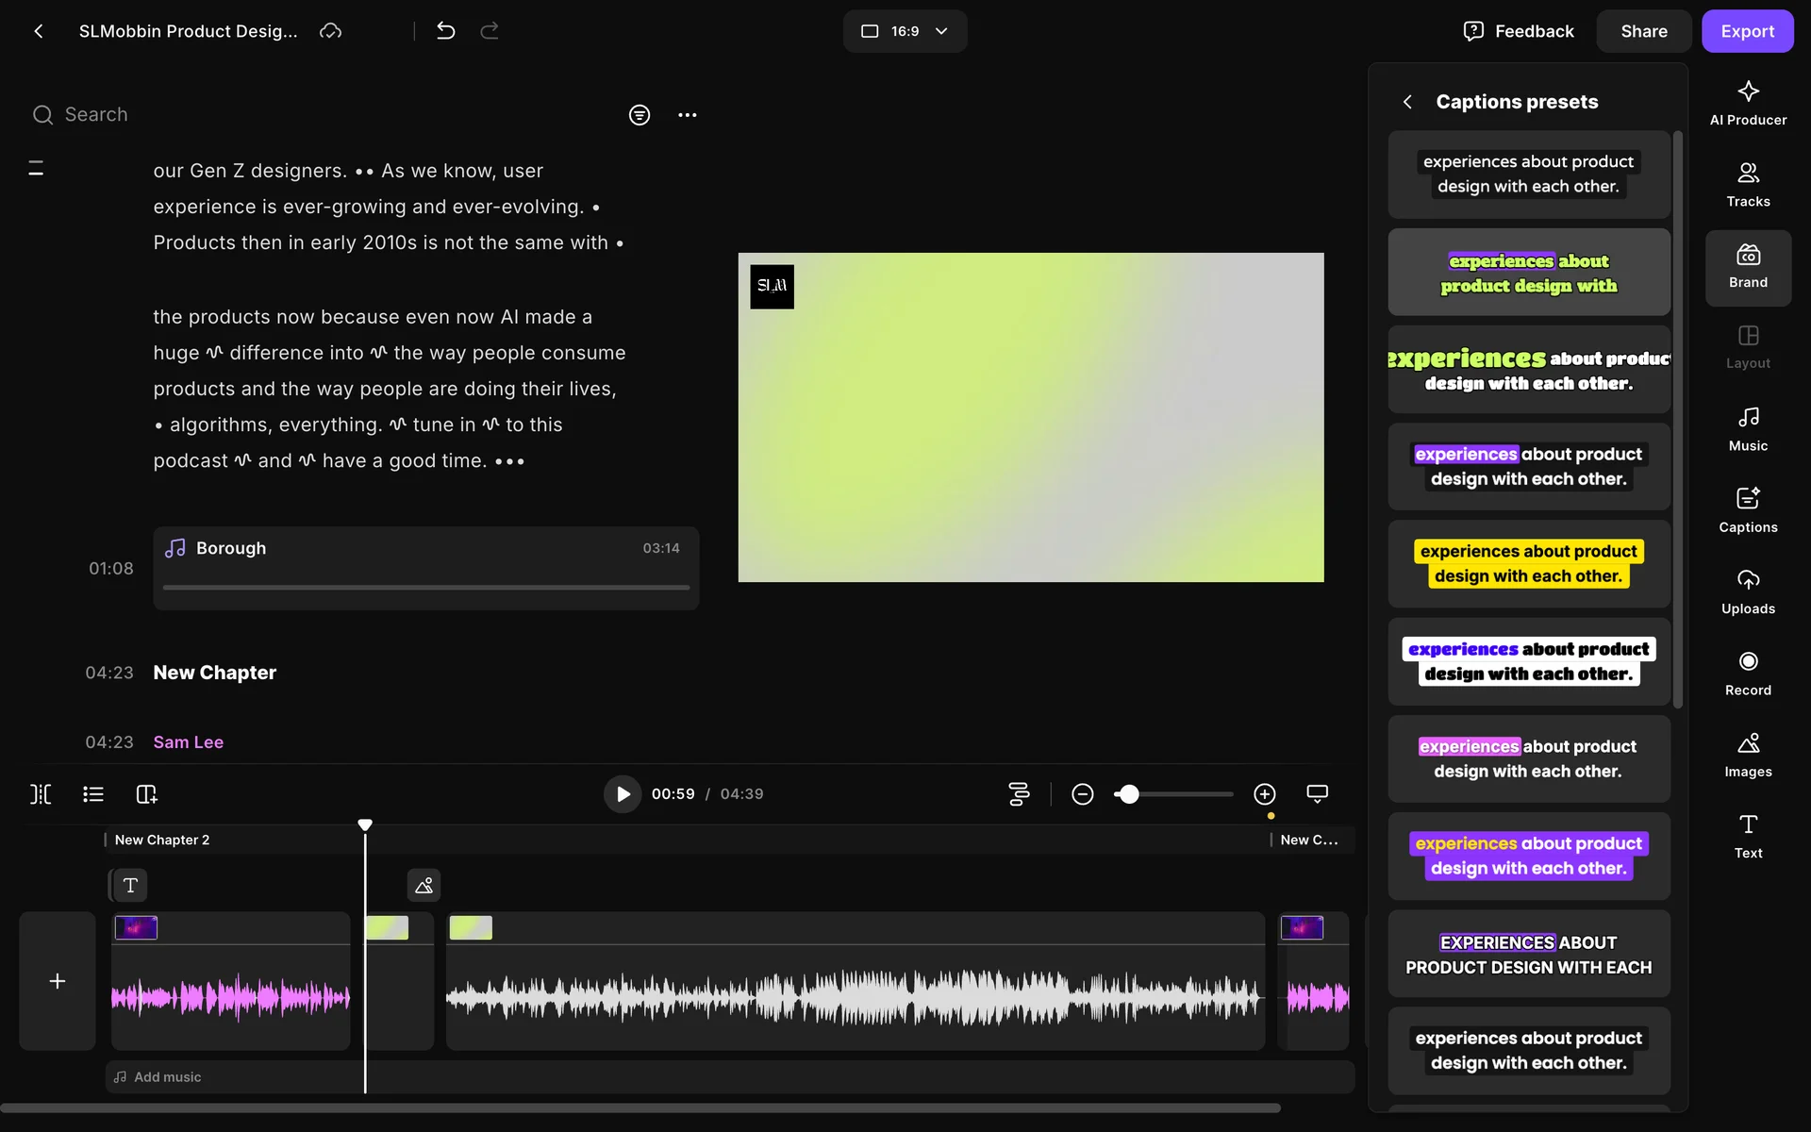Open the Uploads panel
This screenshot has height=1132, width=1811.
(x=1747, y=591)
